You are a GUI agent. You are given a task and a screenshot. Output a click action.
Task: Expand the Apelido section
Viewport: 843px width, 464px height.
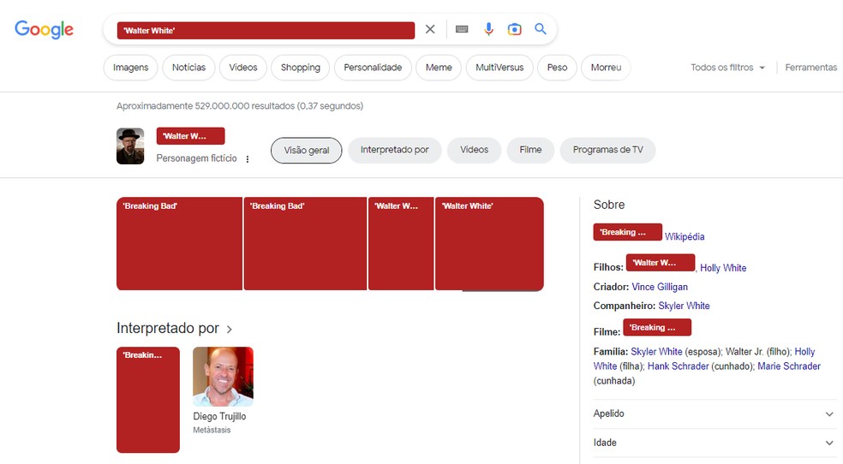(x=714, y=414)
